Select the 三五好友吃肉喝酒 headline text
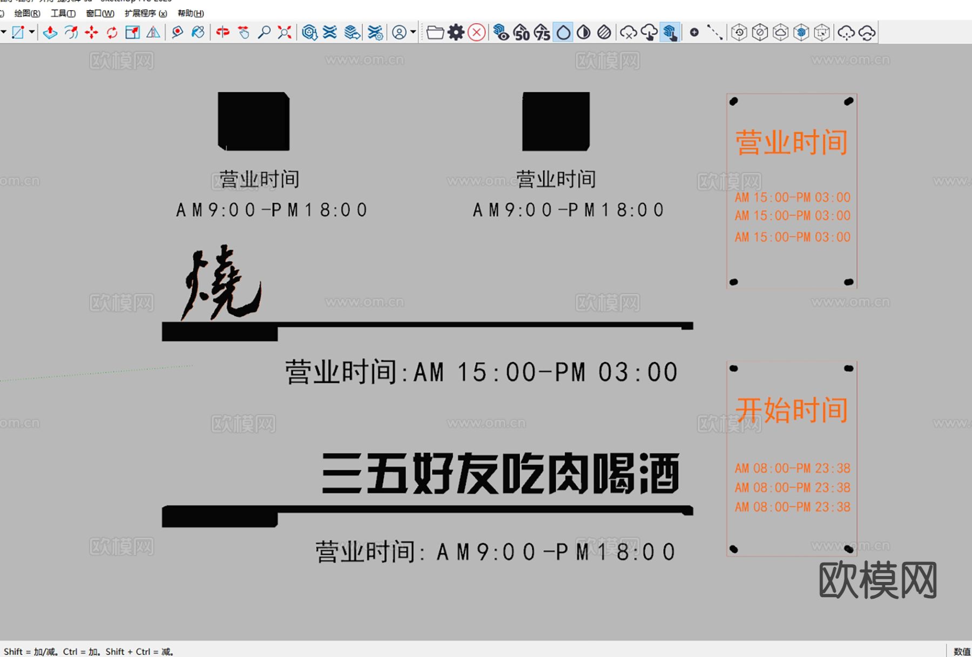This screenshot has height=657, width=972. (x=500, y=473)
